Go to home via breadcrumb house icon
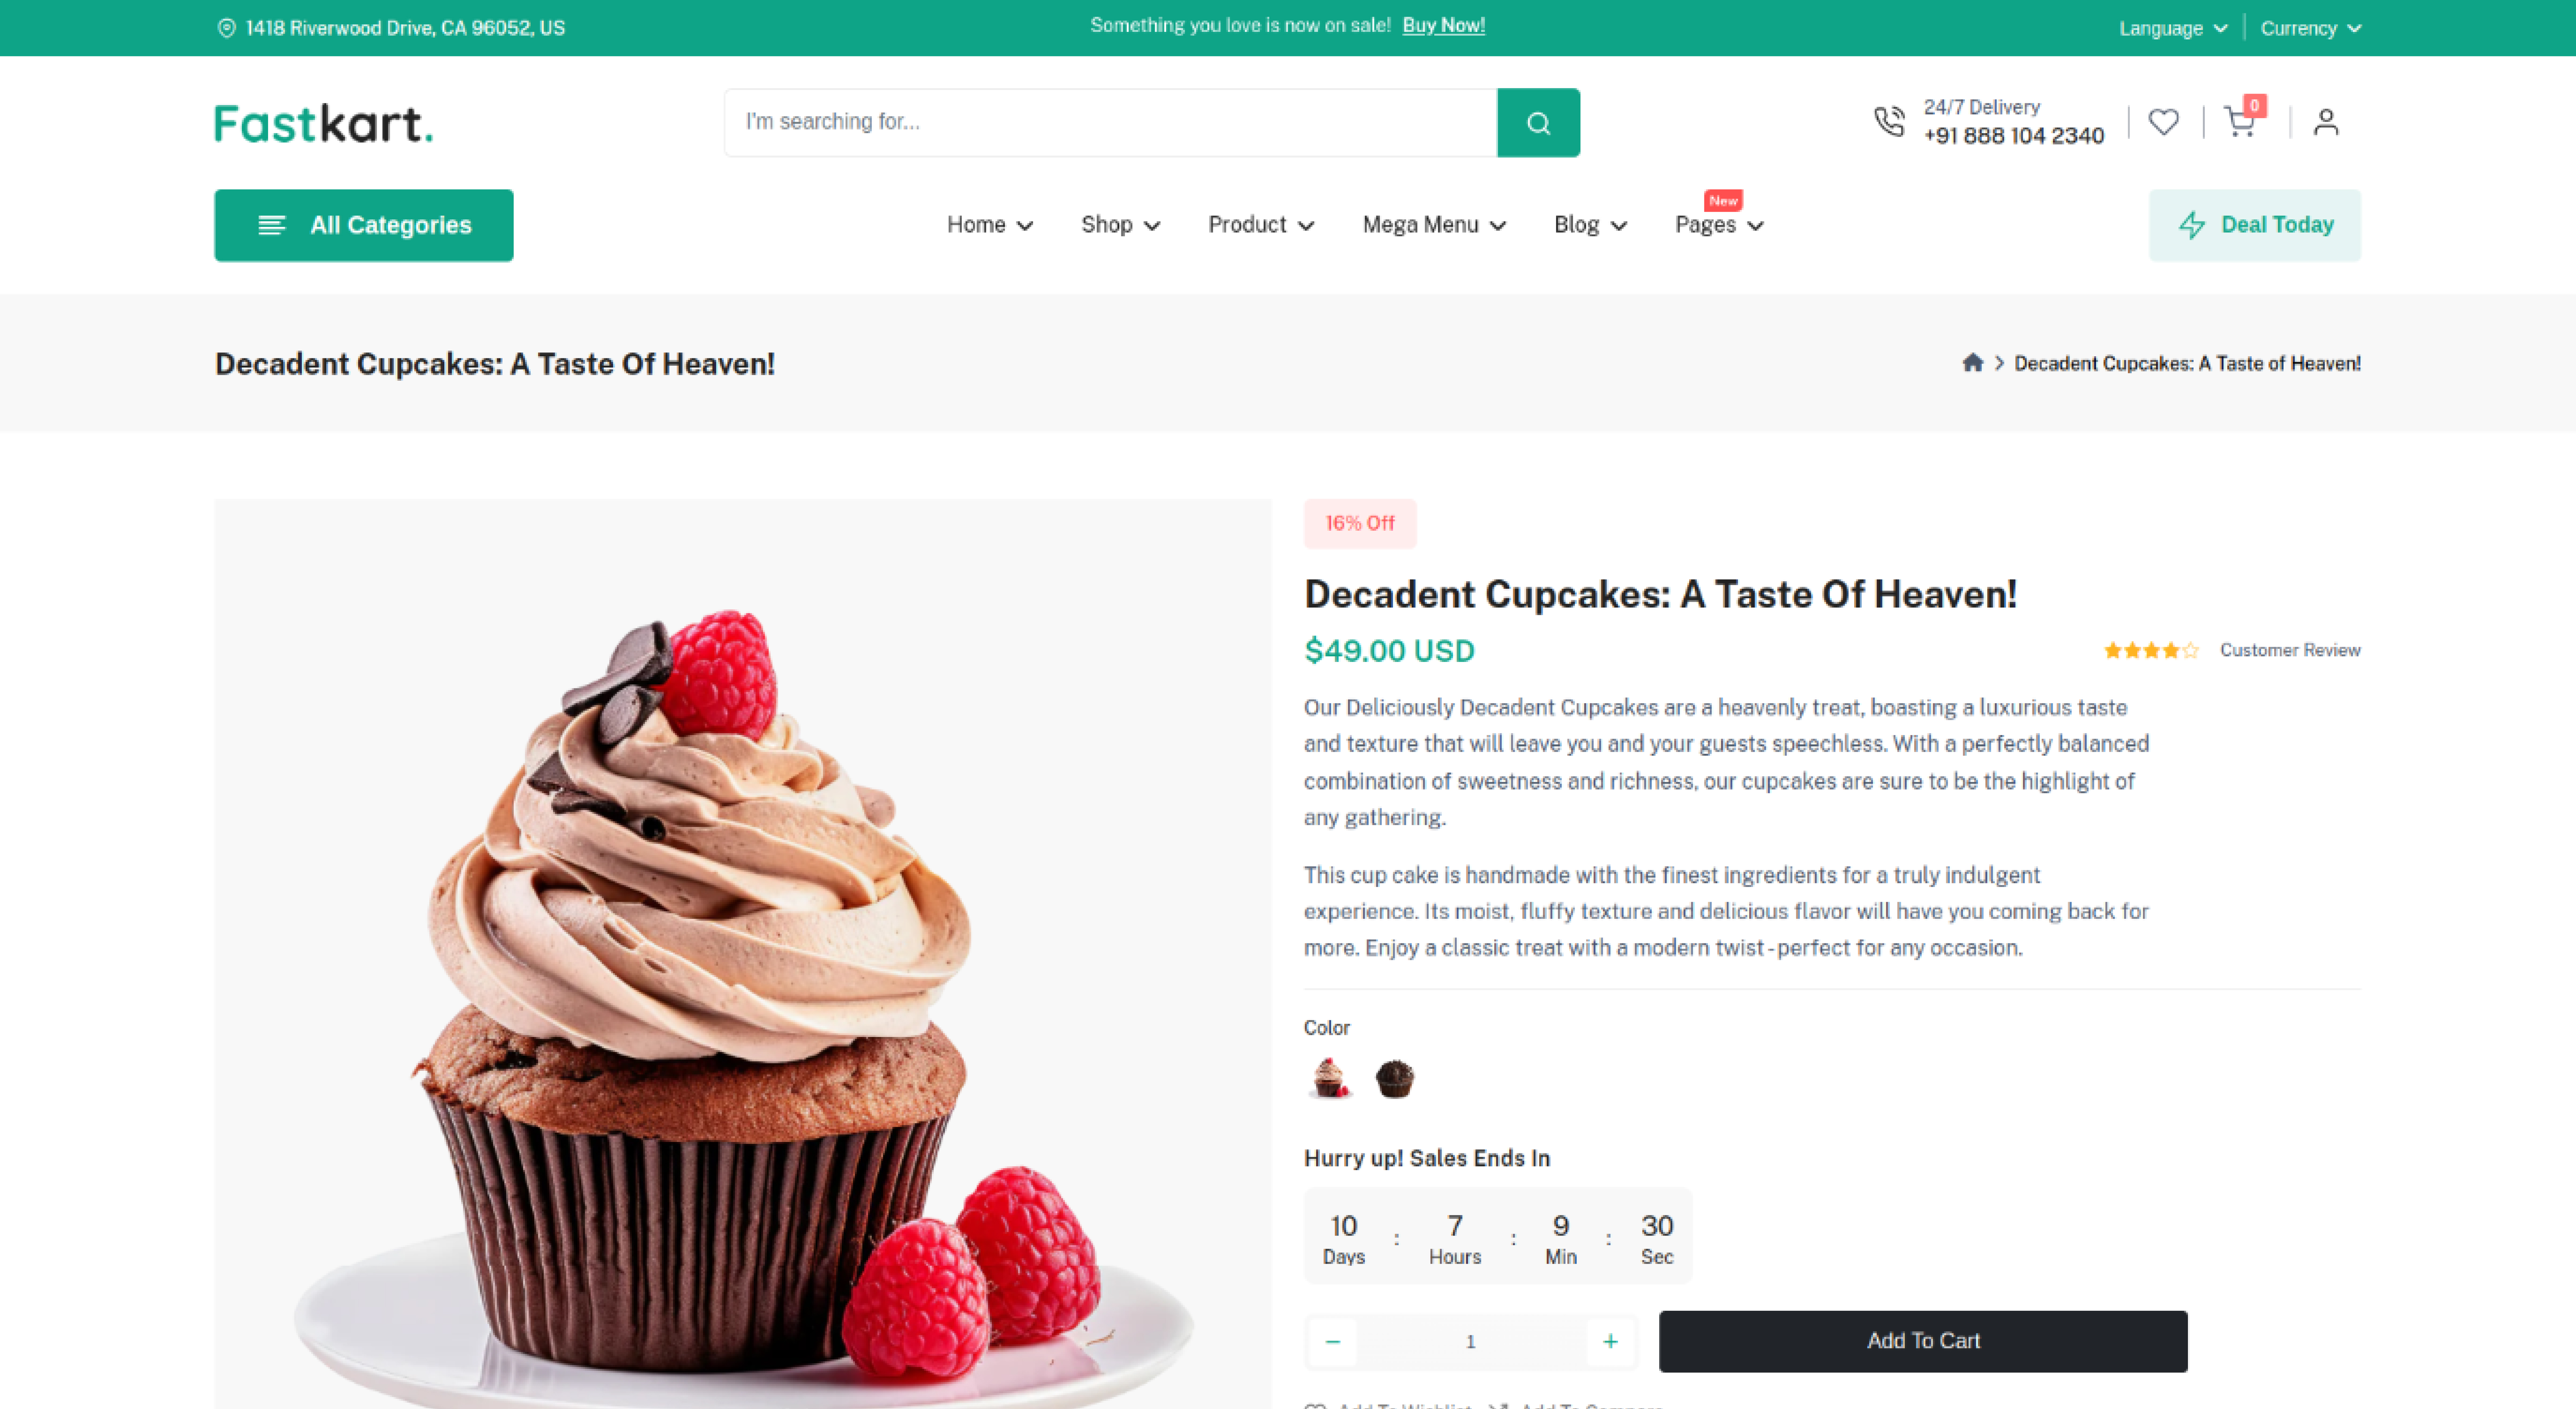The width and height of the screenshot is (2576, 1409). (1972, 363)
